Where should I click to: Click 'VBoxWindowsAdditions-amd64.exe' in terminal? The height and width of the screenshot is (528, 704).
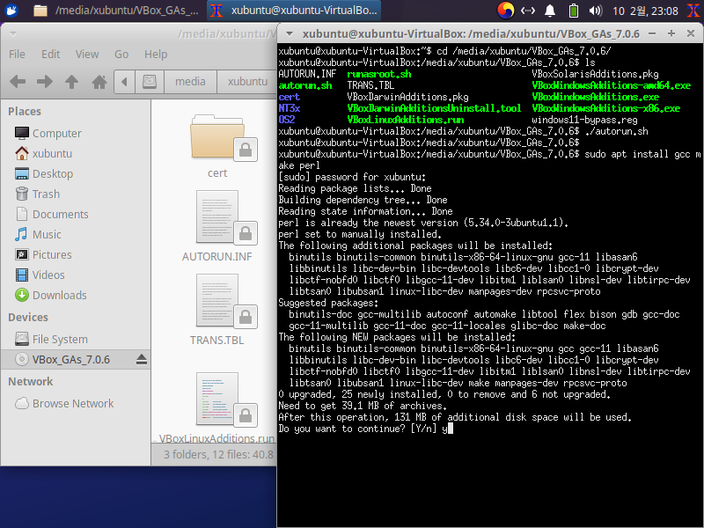tap(612, 85)
